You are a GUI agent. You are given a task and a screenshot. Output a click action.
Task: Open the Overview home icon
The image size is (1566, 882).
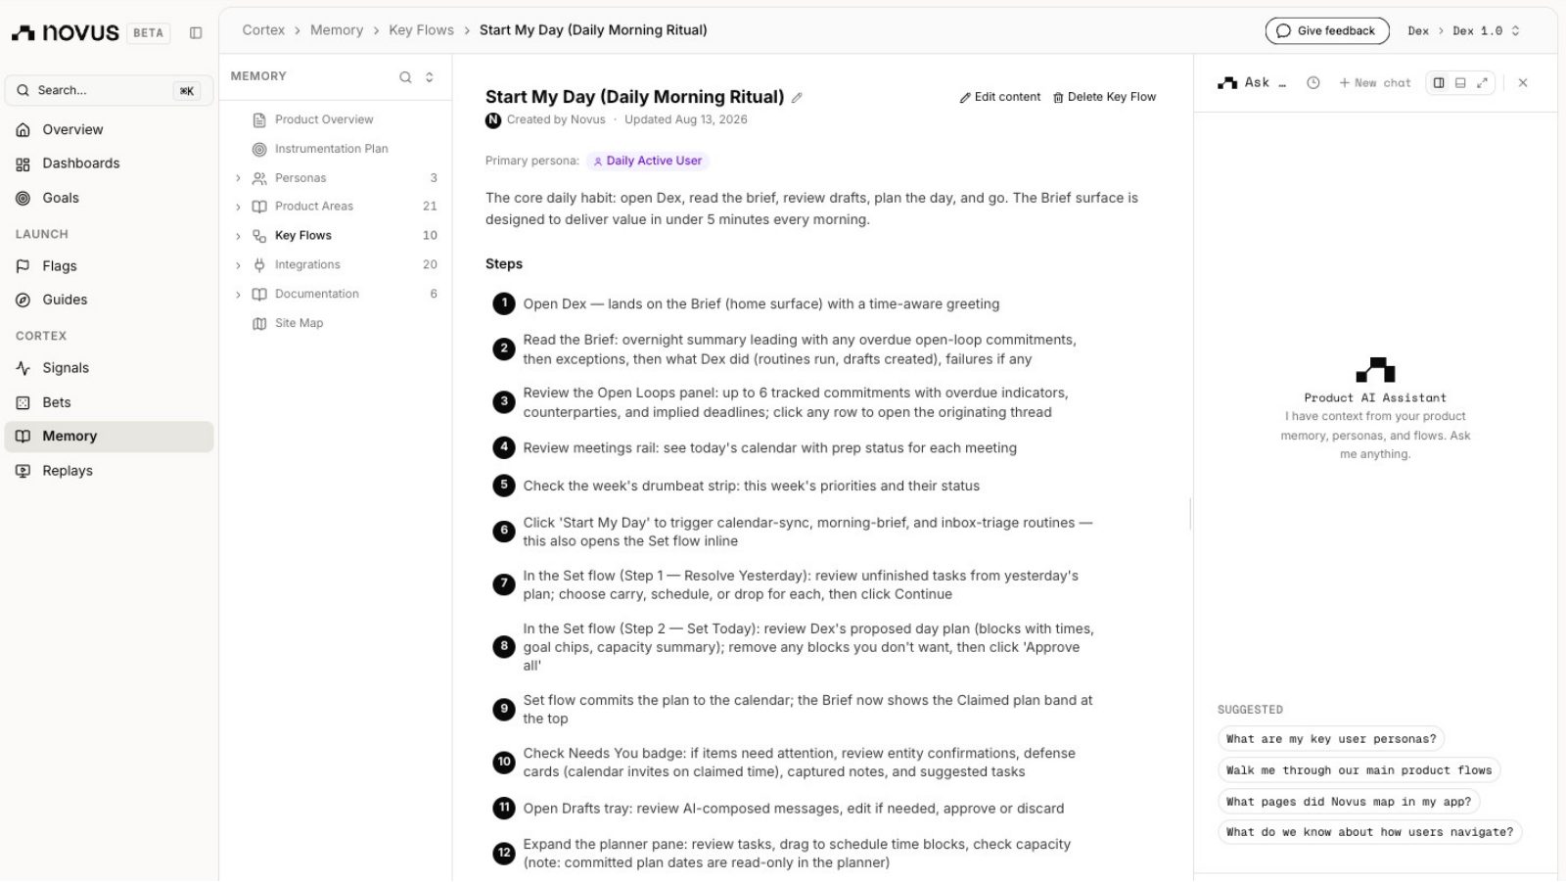point(23,130)
